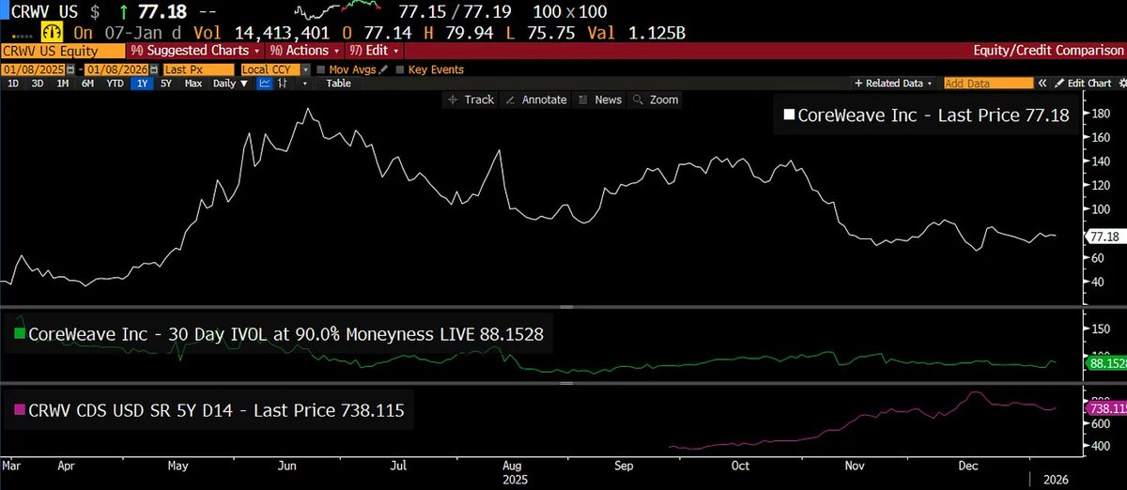Viewport: 1127px width, 490px height.
Task: Enable the Key Events checkbox
Action: point(401,69)
